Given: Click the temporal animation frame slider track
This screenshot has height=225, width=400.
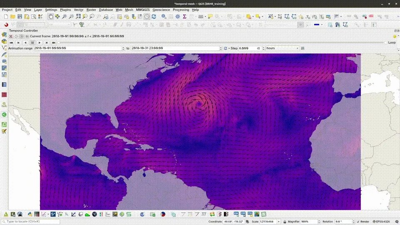Looking at the screenshot, I should 221,42.
